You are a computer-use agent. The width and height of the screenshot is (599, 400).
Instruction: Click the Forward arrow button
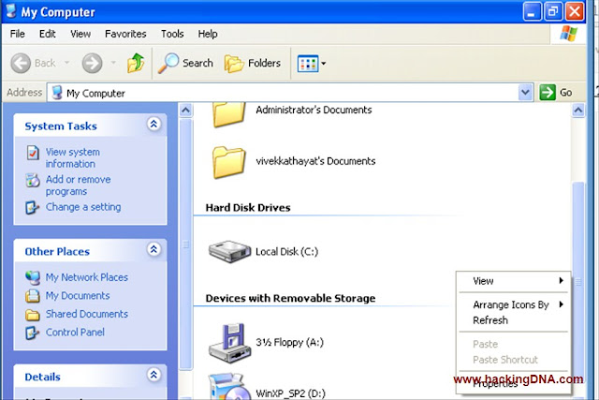[92, 63]
